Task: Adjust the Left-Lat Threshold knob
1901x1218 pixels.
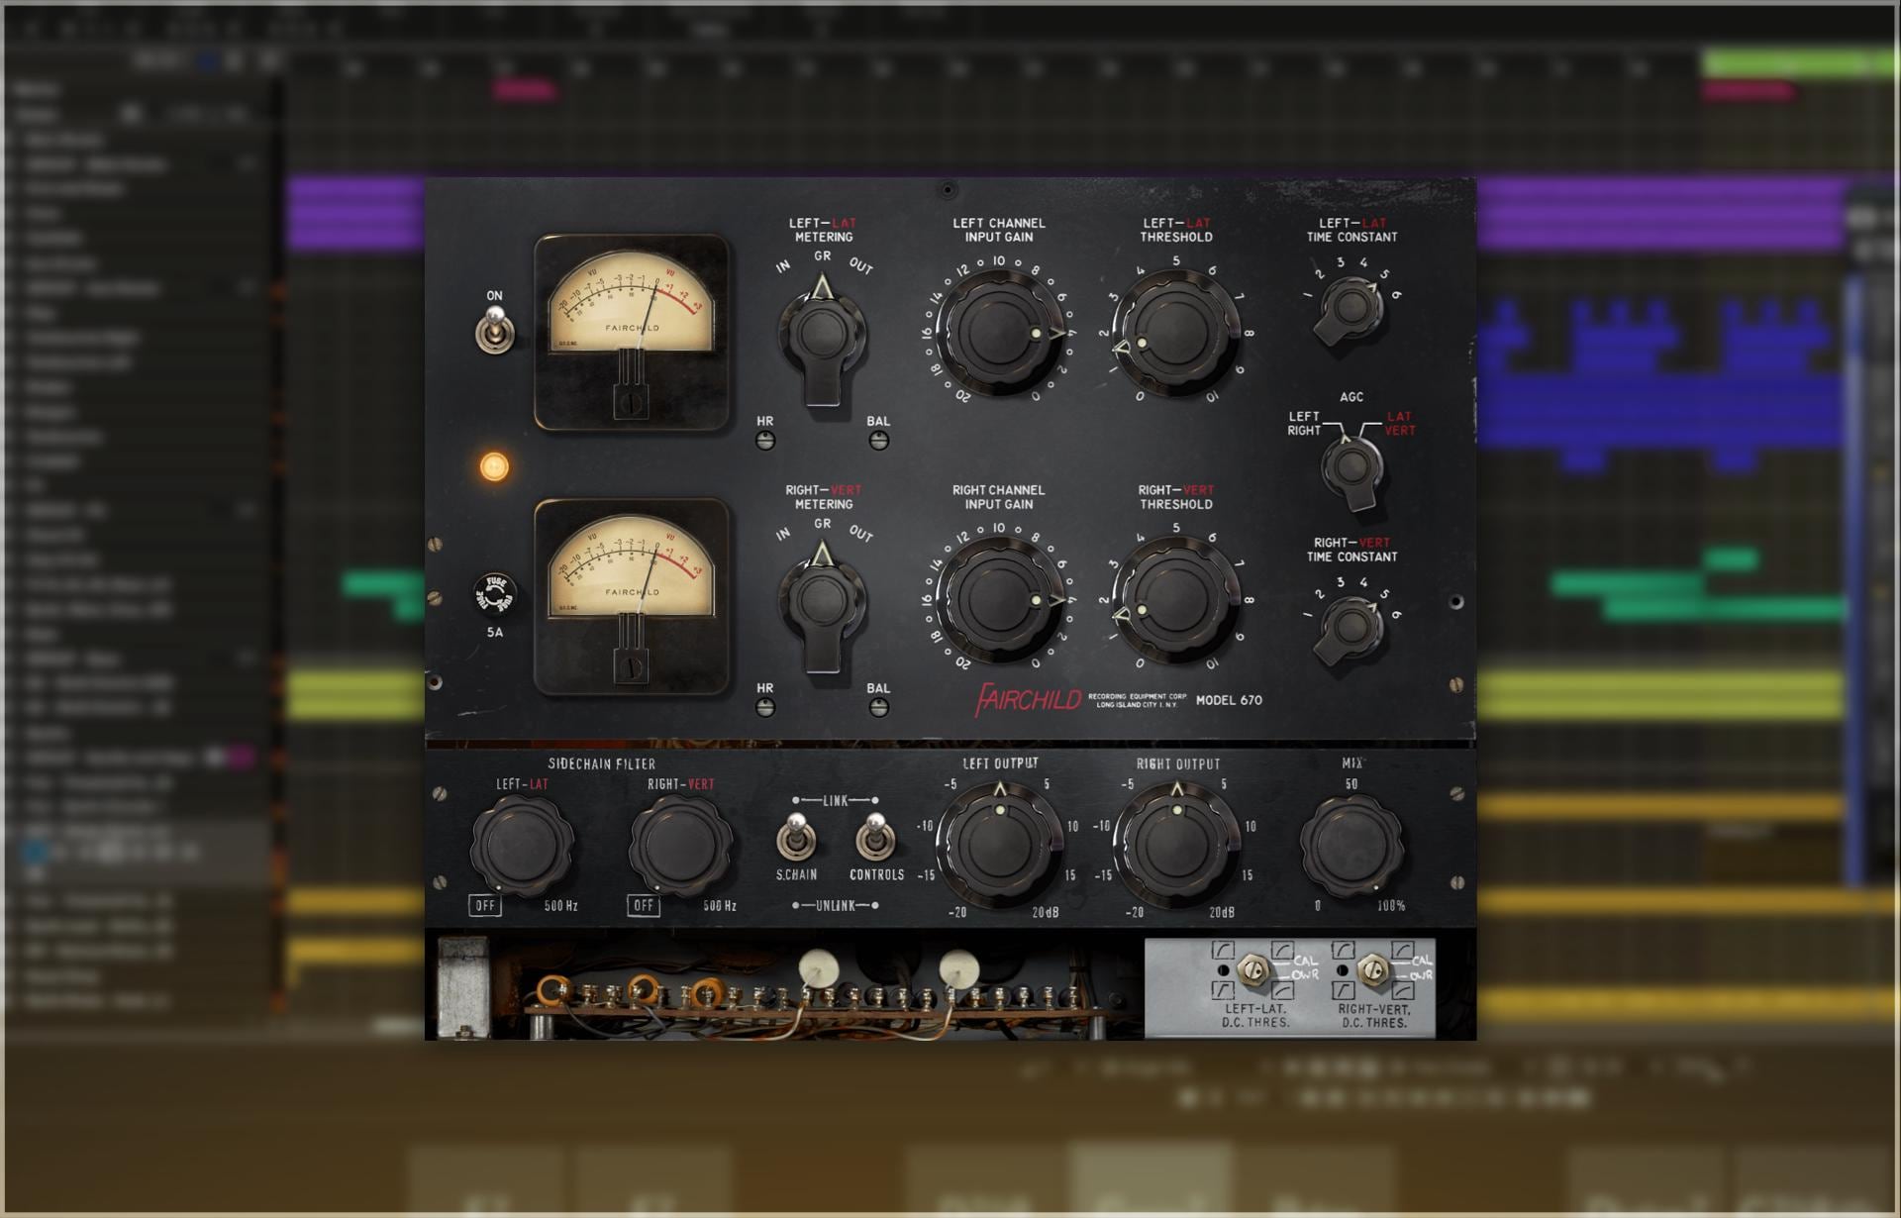Action: pos(1176,333)
